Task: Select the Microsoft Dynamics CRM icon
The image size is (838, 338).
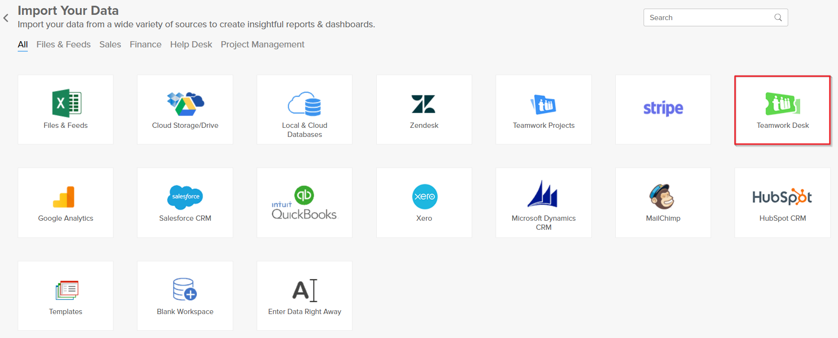Action: click(x=543, y=194)
